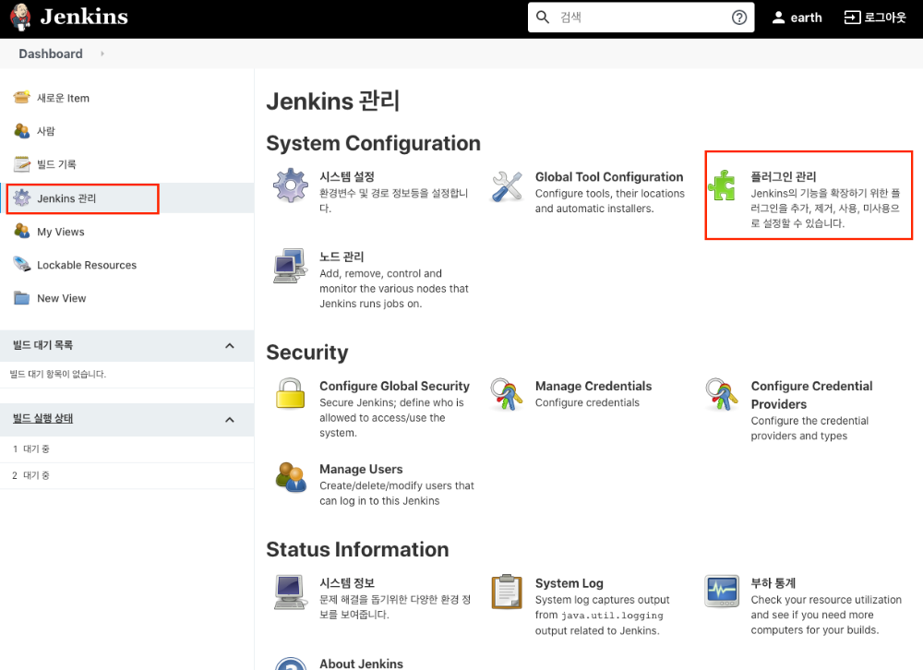Open the Configure Global Security link
The image size is (923, 670).
(394, 386)
